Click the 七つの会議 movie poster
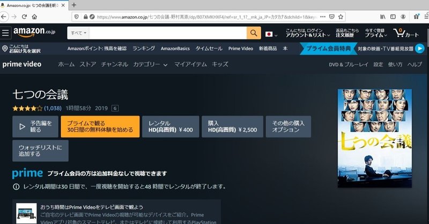429x224 pixels. point(374,138)
